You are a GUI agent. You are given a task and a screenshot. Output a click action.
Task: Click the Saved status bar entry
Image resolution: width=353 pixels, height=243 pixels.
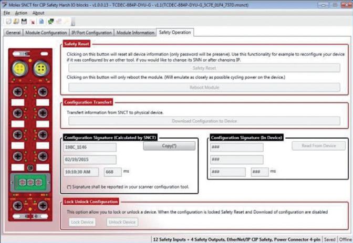click(x=329, y=239)
